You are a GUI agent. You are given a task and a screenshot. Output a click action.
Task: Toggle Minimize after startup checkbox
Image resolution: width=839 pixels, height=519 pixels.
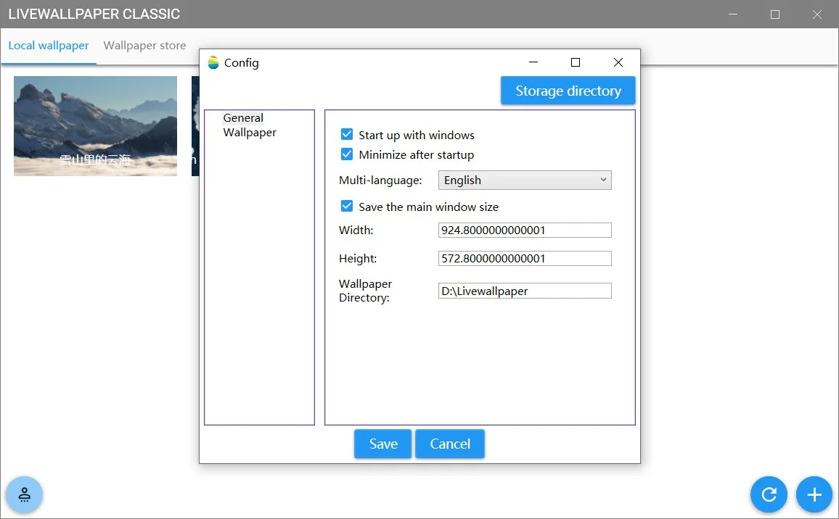click(347, 154)
